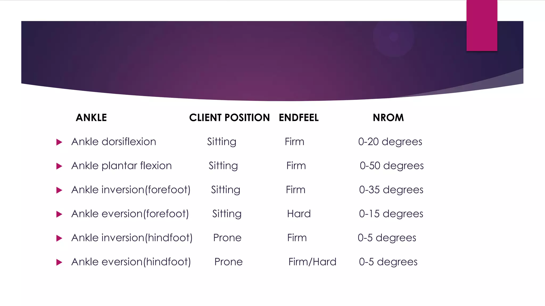
Task: Click the bullet arrow beside Ankle inversion(forefoot)
Action: tap(59, 190)
